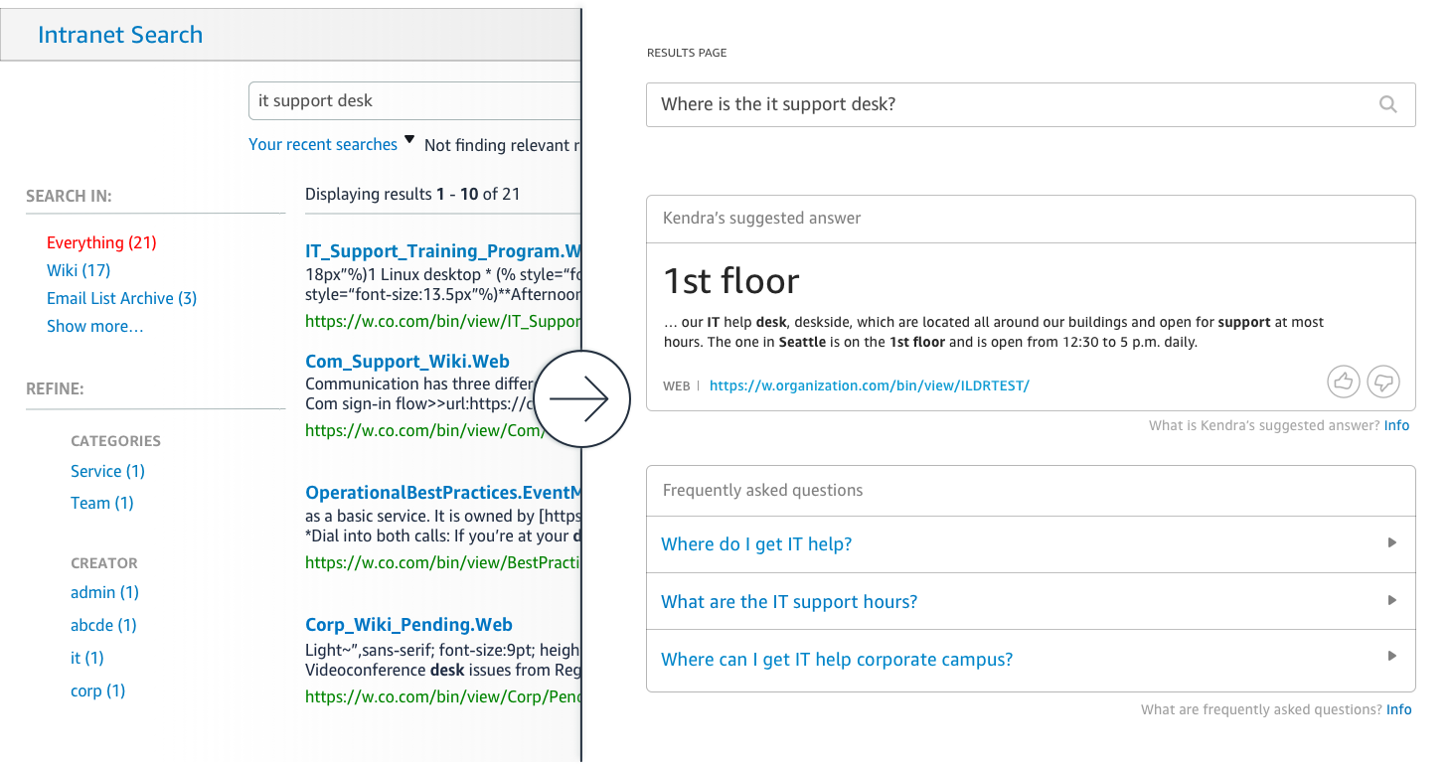Select the 'Everything (21)' search filter
Viewport: 1452px width, 765px height.
101,242
